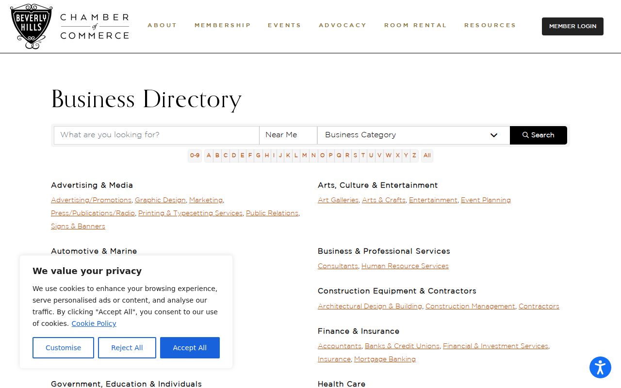The image size is (621, 388).
Task: Filter directory by letter A
Action: [209, 156]
